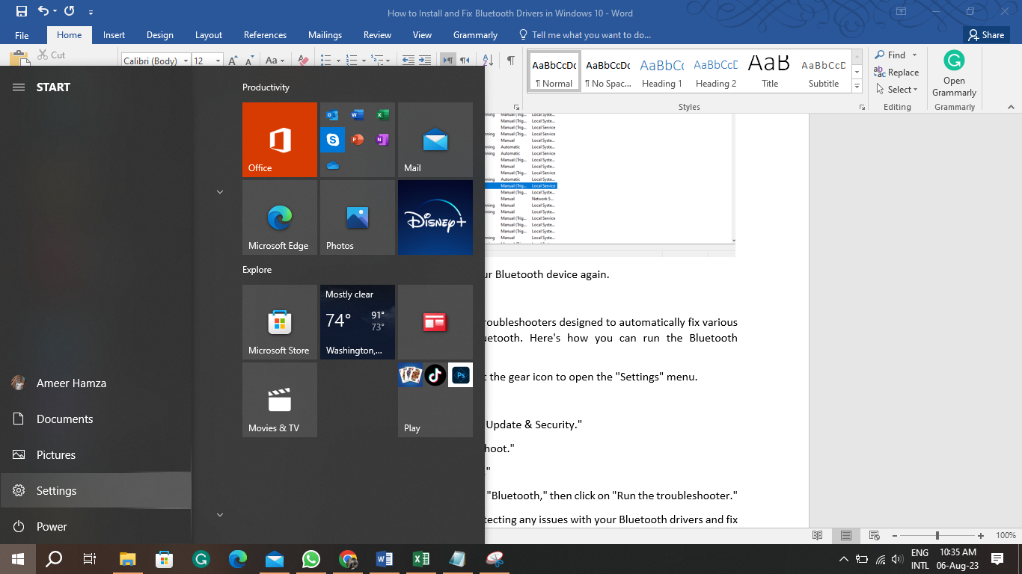Screen dimensions: 1022x574
Task: Expand the apps list chevron near top
Action: [x=220, y=192]
